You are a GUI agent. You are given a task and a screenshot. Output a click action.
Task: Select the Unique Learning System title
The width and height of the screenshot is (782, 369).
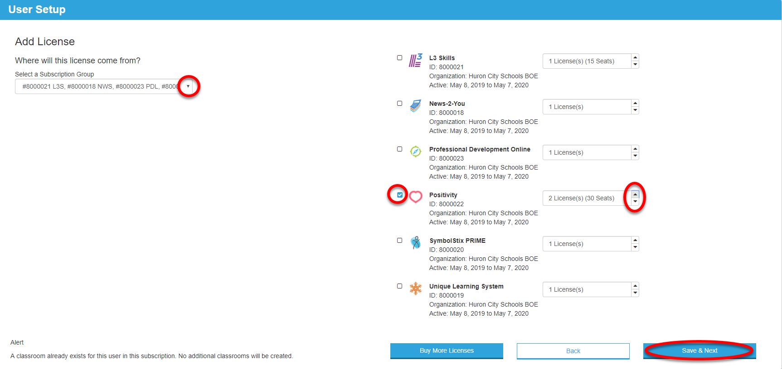[466, 286]
